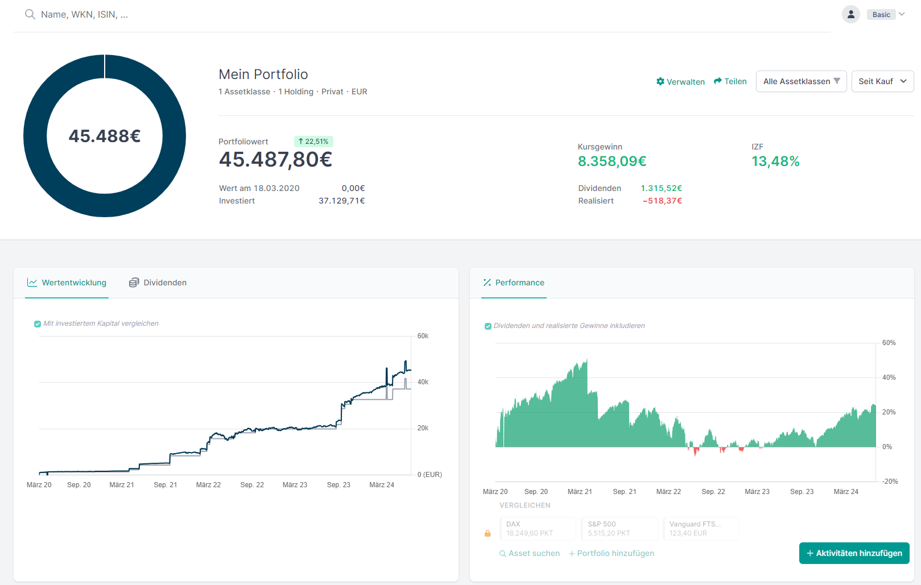
Task: Click the Asset suchen magnifier icon
Action: (503, 554)
